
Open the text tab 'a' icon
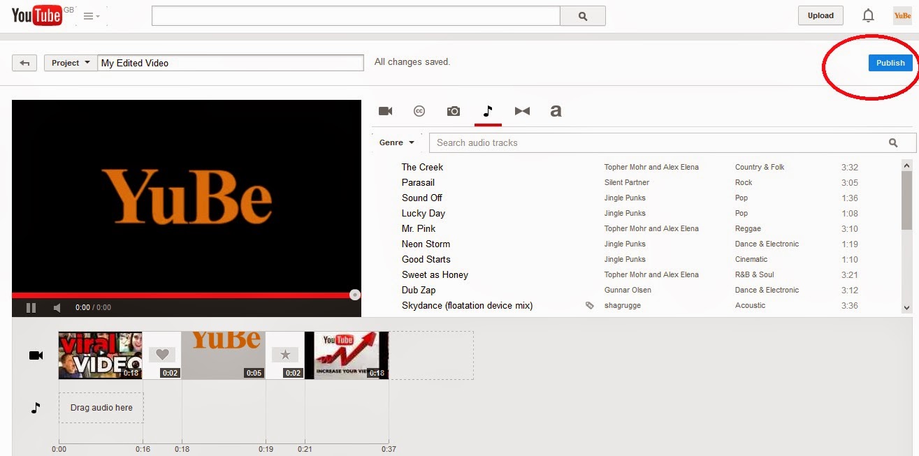[x=556, y=111]
